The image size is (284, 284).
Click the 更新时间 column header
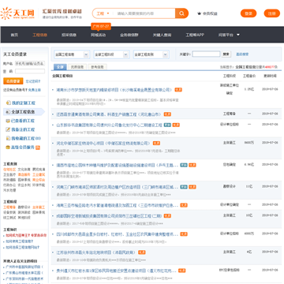point(270,76)
